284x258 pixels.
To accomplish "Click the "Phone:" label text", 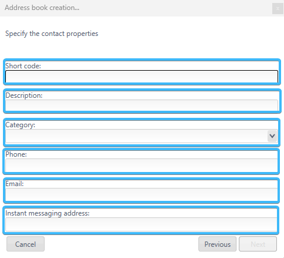I will pyautogui.click(x=16, y=154).
